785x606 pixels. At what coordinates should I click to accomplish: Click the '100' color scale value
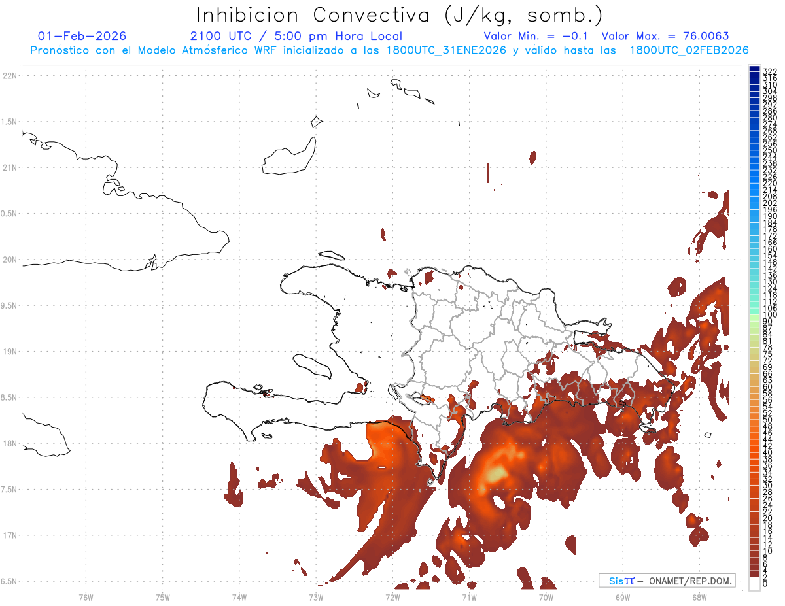coord(769,315)
